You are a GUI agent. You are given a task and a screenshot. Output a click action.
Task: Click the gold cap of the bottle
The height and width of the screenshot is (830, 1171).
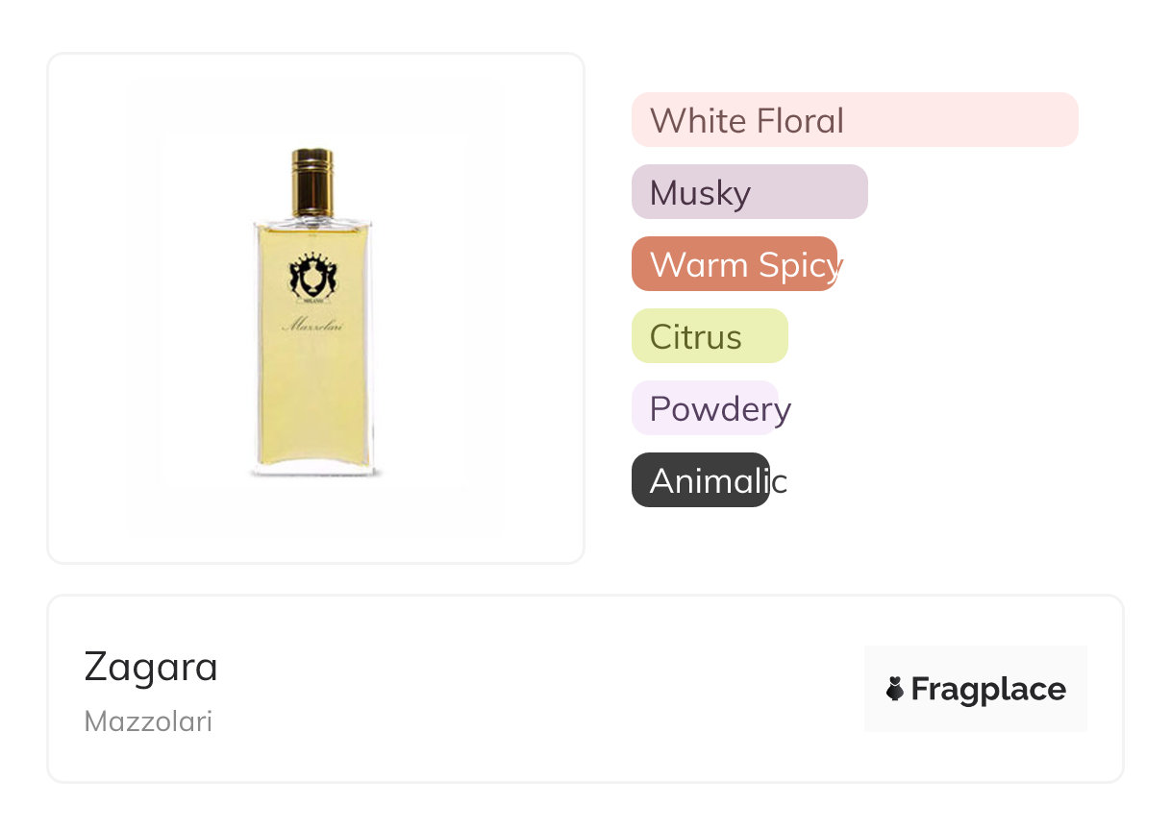311,181
